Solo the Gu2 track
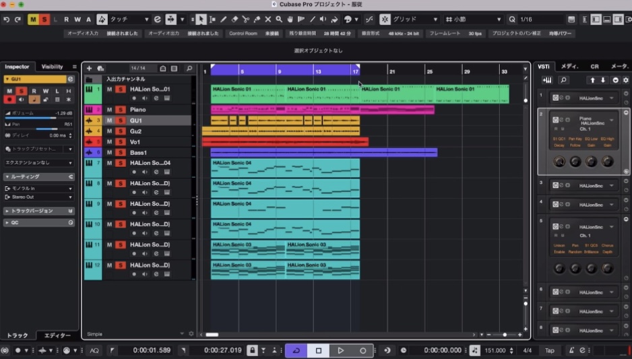Viewport: 632px width, 359px height. point(120,131)
